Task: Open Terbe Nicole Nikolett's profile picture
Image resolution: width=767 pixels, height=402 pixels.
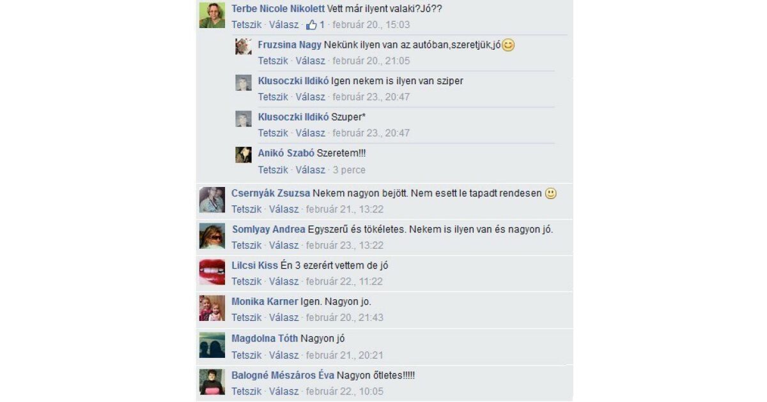Action: [212, 15]
